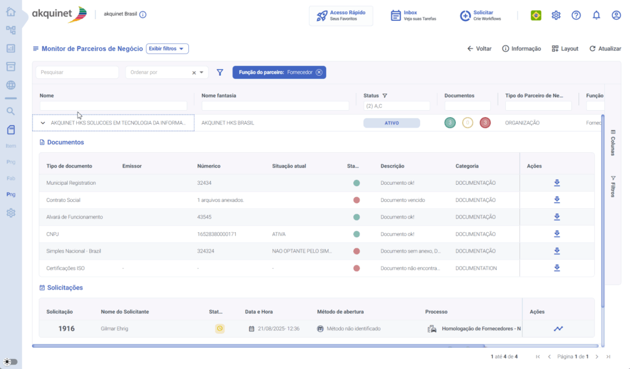Click Atualizar to refresh
This screenshot has height=369, width=630.
[x=605, y=49]
